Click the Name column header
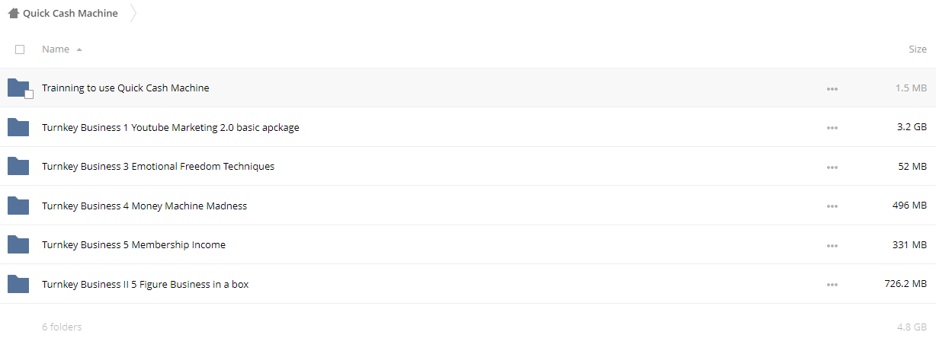 point(56,49)
